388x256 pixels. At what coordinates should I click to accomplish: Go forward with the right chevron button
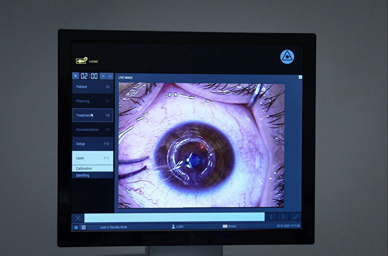pos(284,217)
